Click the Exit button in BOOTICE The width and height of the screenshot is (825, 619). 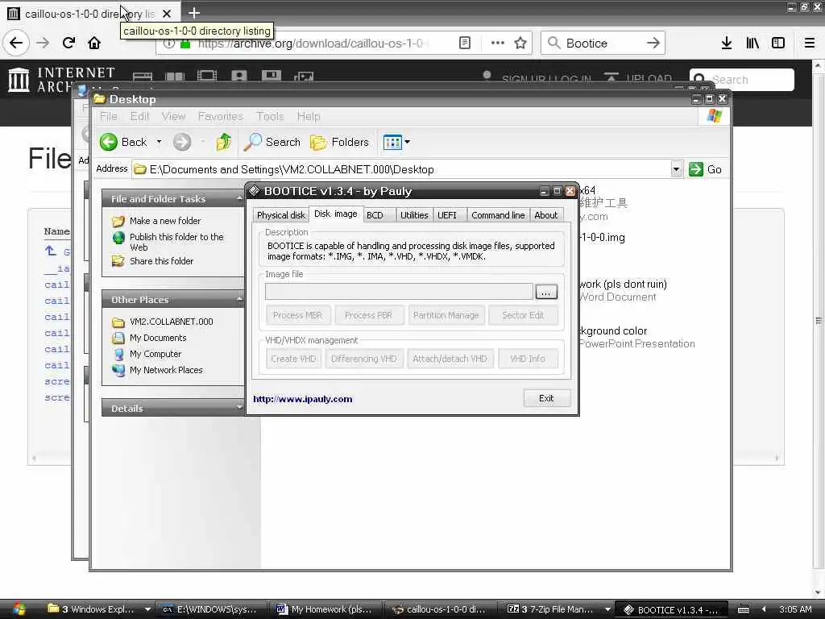coord(546,398)
